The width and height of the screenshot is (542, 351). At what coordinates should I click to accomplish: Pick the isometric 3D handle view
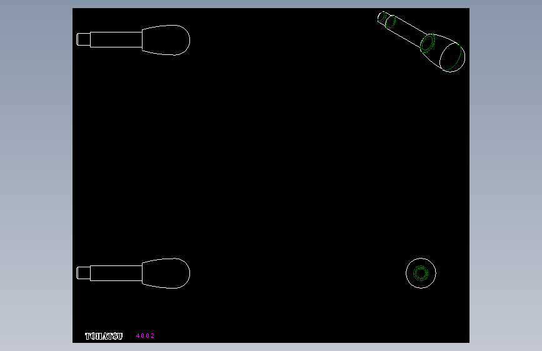[421, 41]
